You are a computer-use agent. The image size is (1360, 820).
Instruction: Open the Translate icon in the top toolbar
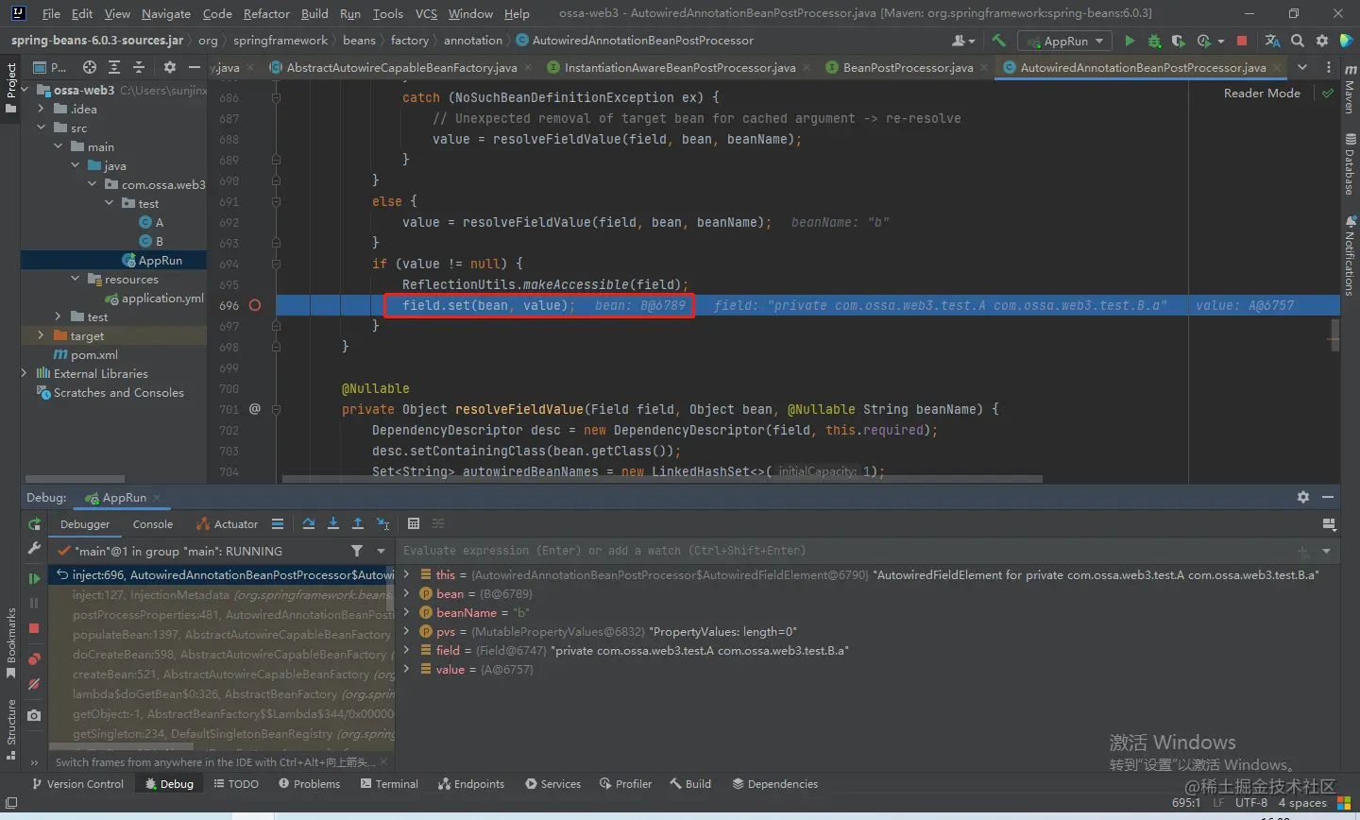pos(1272,41)
